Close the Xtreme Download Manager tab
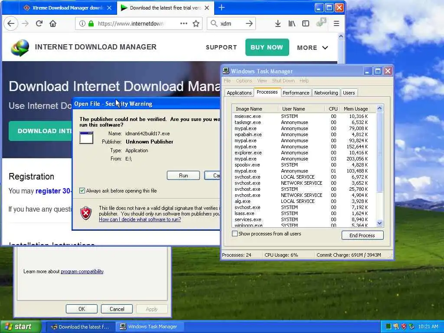The height and width of the screenshot is (333, 444). click(109, 8)
